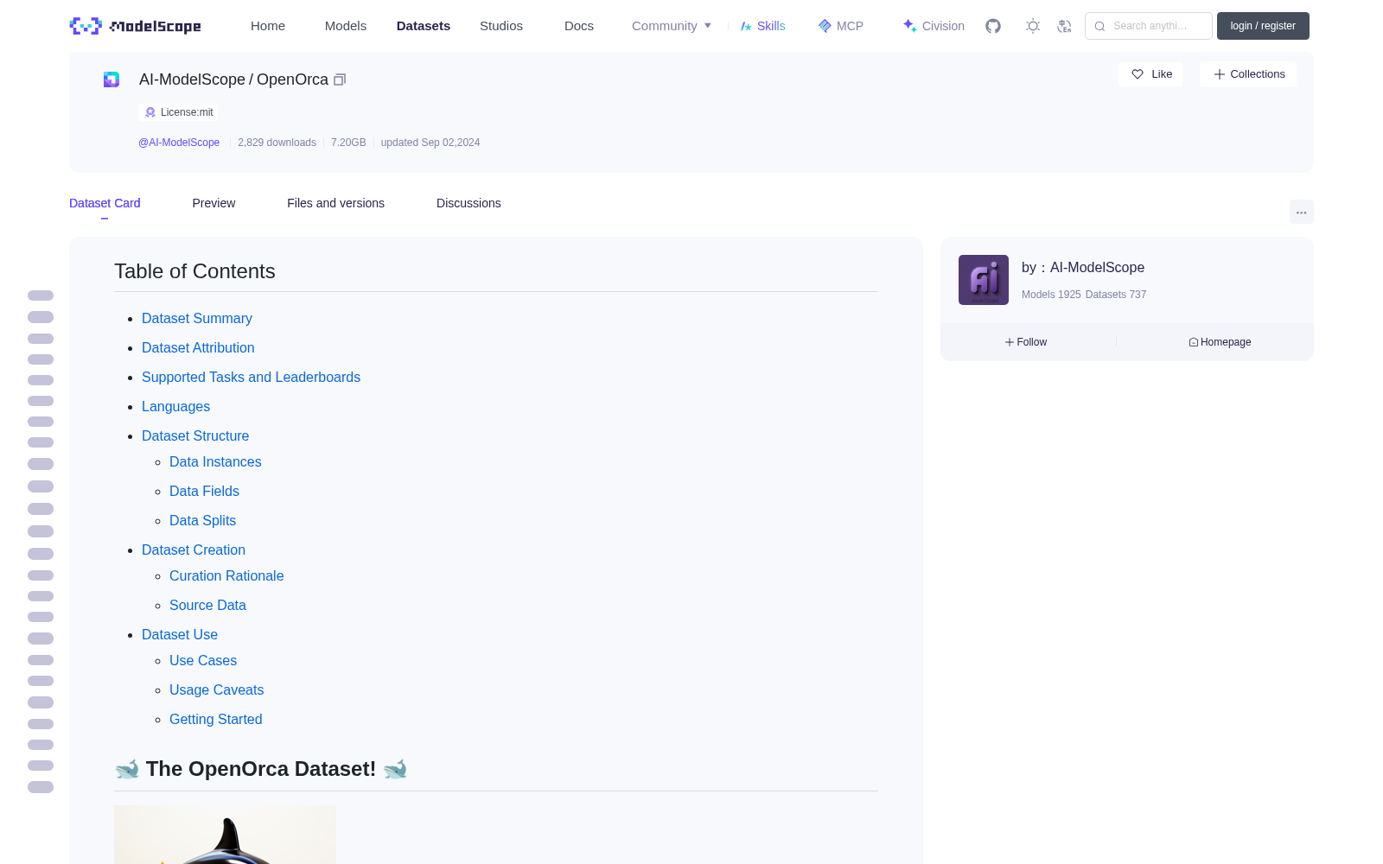This screenshot has width=1383, height=864.
Task: Open the Getting Started link
Action: point(215,720)
